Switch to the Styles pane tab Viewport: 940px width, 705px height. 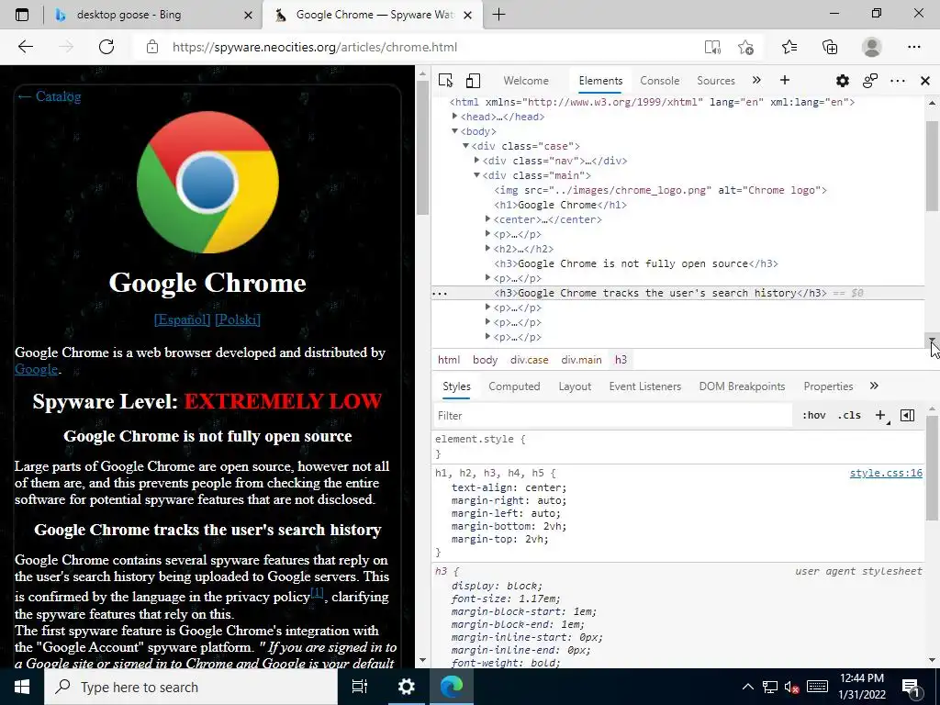coord(456,386)
